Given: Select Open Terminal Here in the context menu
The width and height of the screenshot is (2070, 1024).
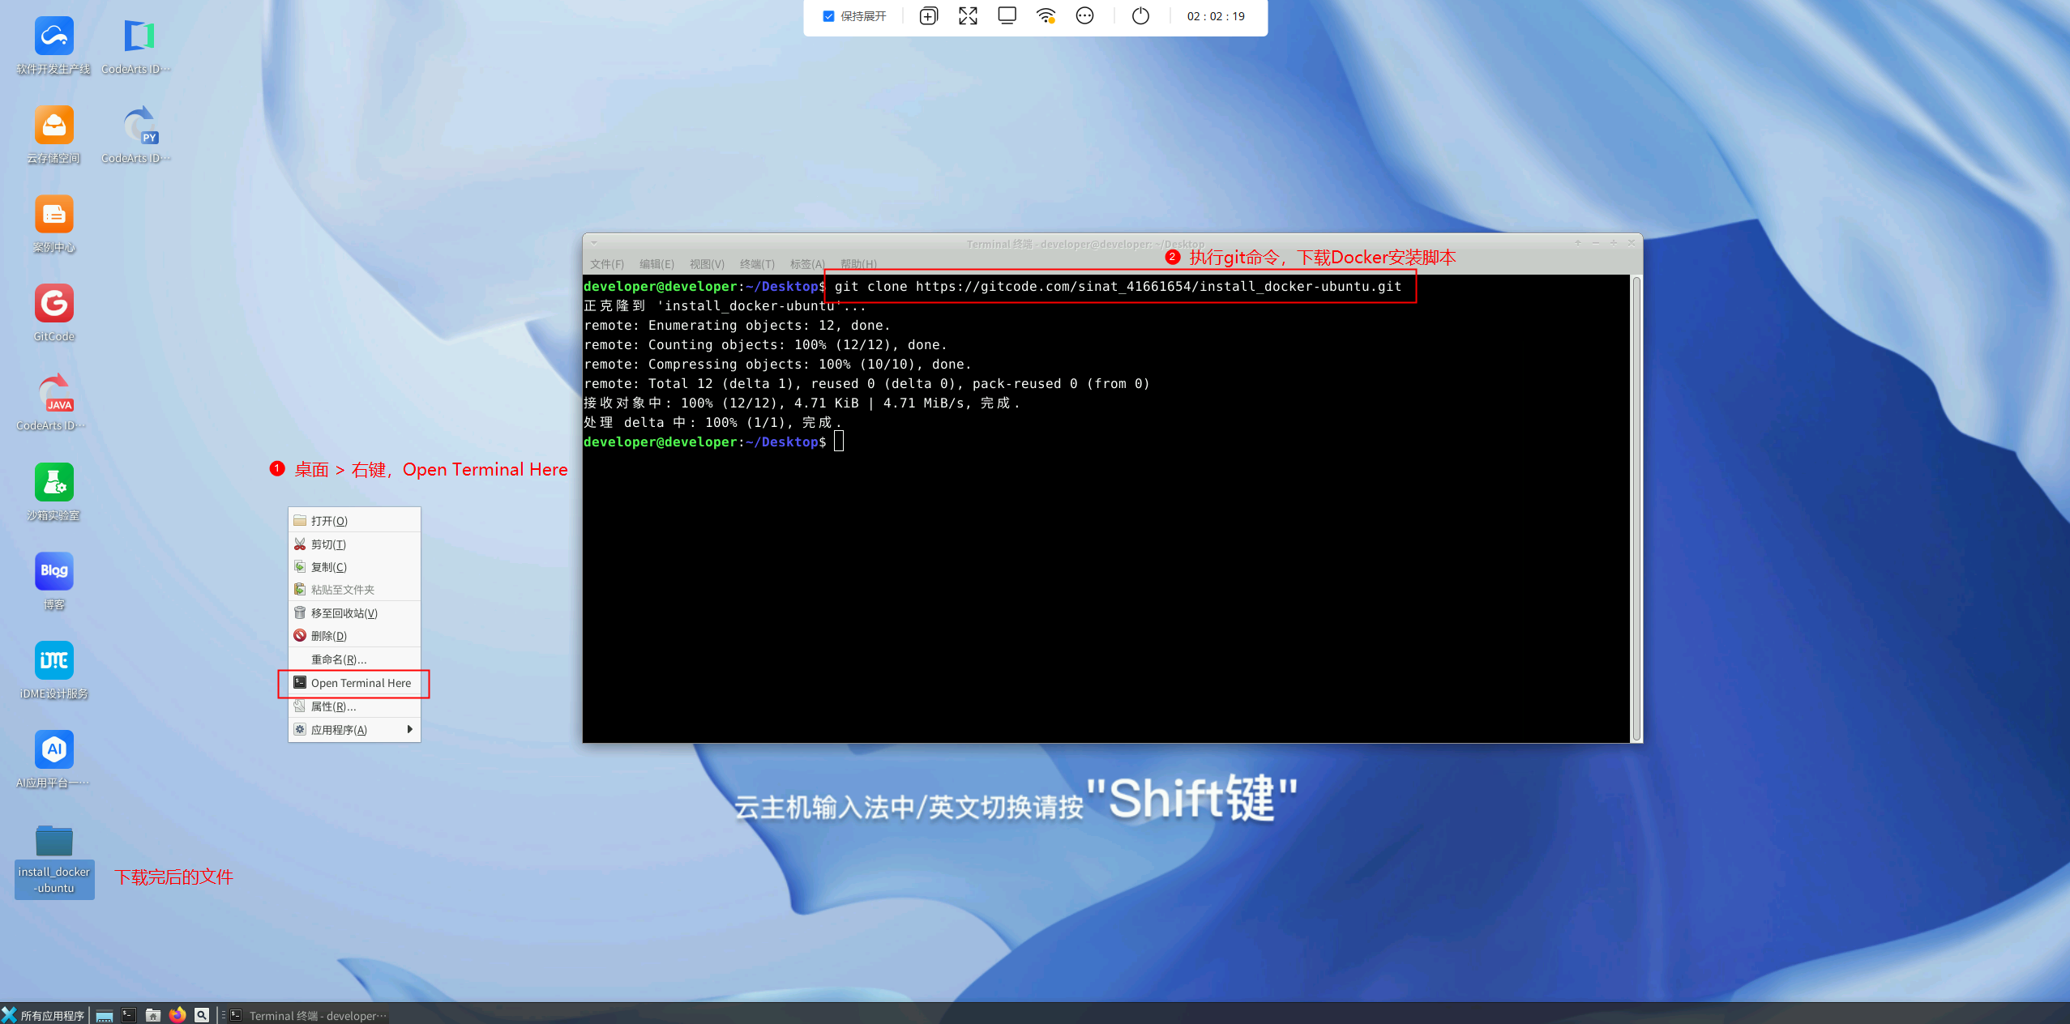Looking at the screenshot, I should pos(361,683).
